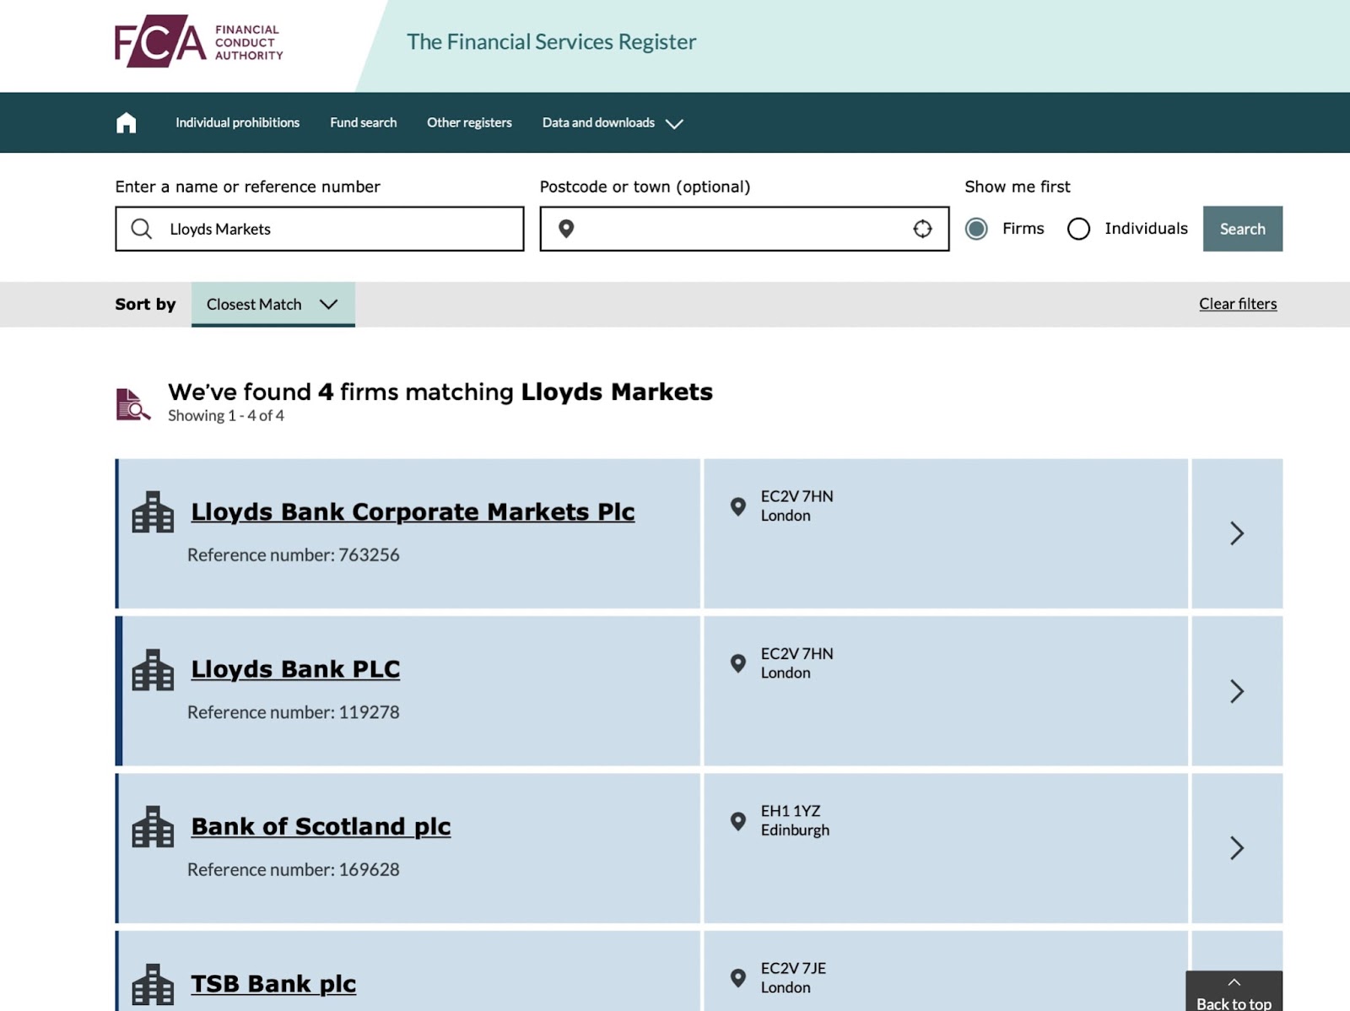The image size is (1350, 1011).
Task: Click location pin in Lloyds Bank PLC row
Action: coord(738,663)
